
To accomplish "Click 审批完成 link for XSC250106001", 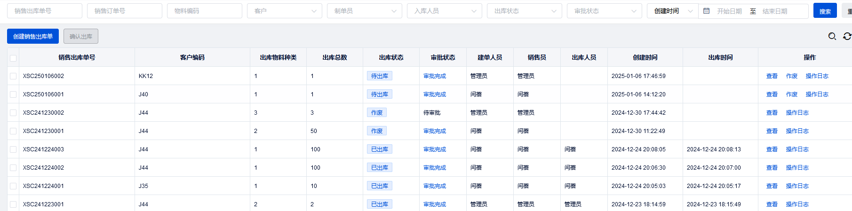I will pos(435,94).
